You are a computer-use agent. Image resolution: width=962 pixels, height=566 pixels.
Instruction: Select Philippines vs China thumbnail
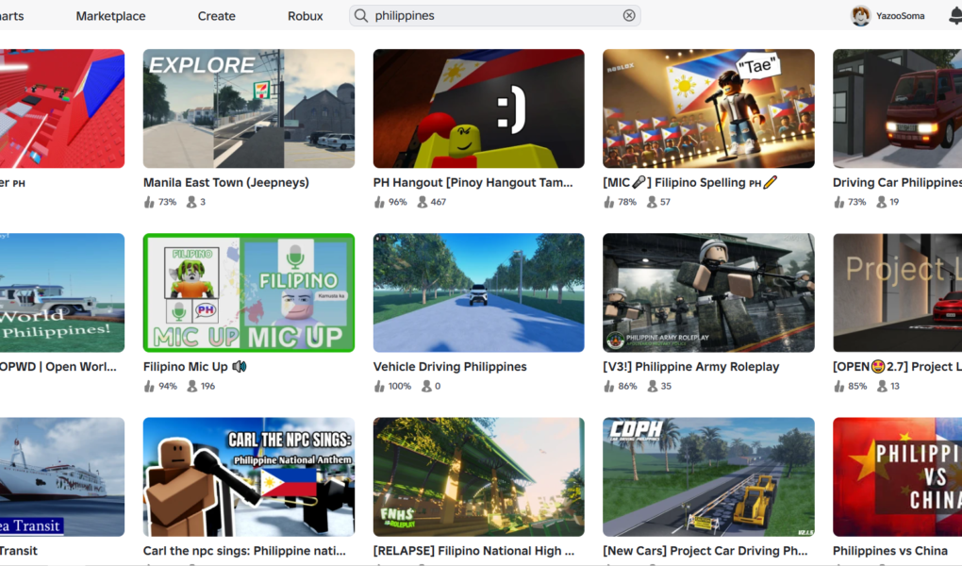tap(897, 476)
